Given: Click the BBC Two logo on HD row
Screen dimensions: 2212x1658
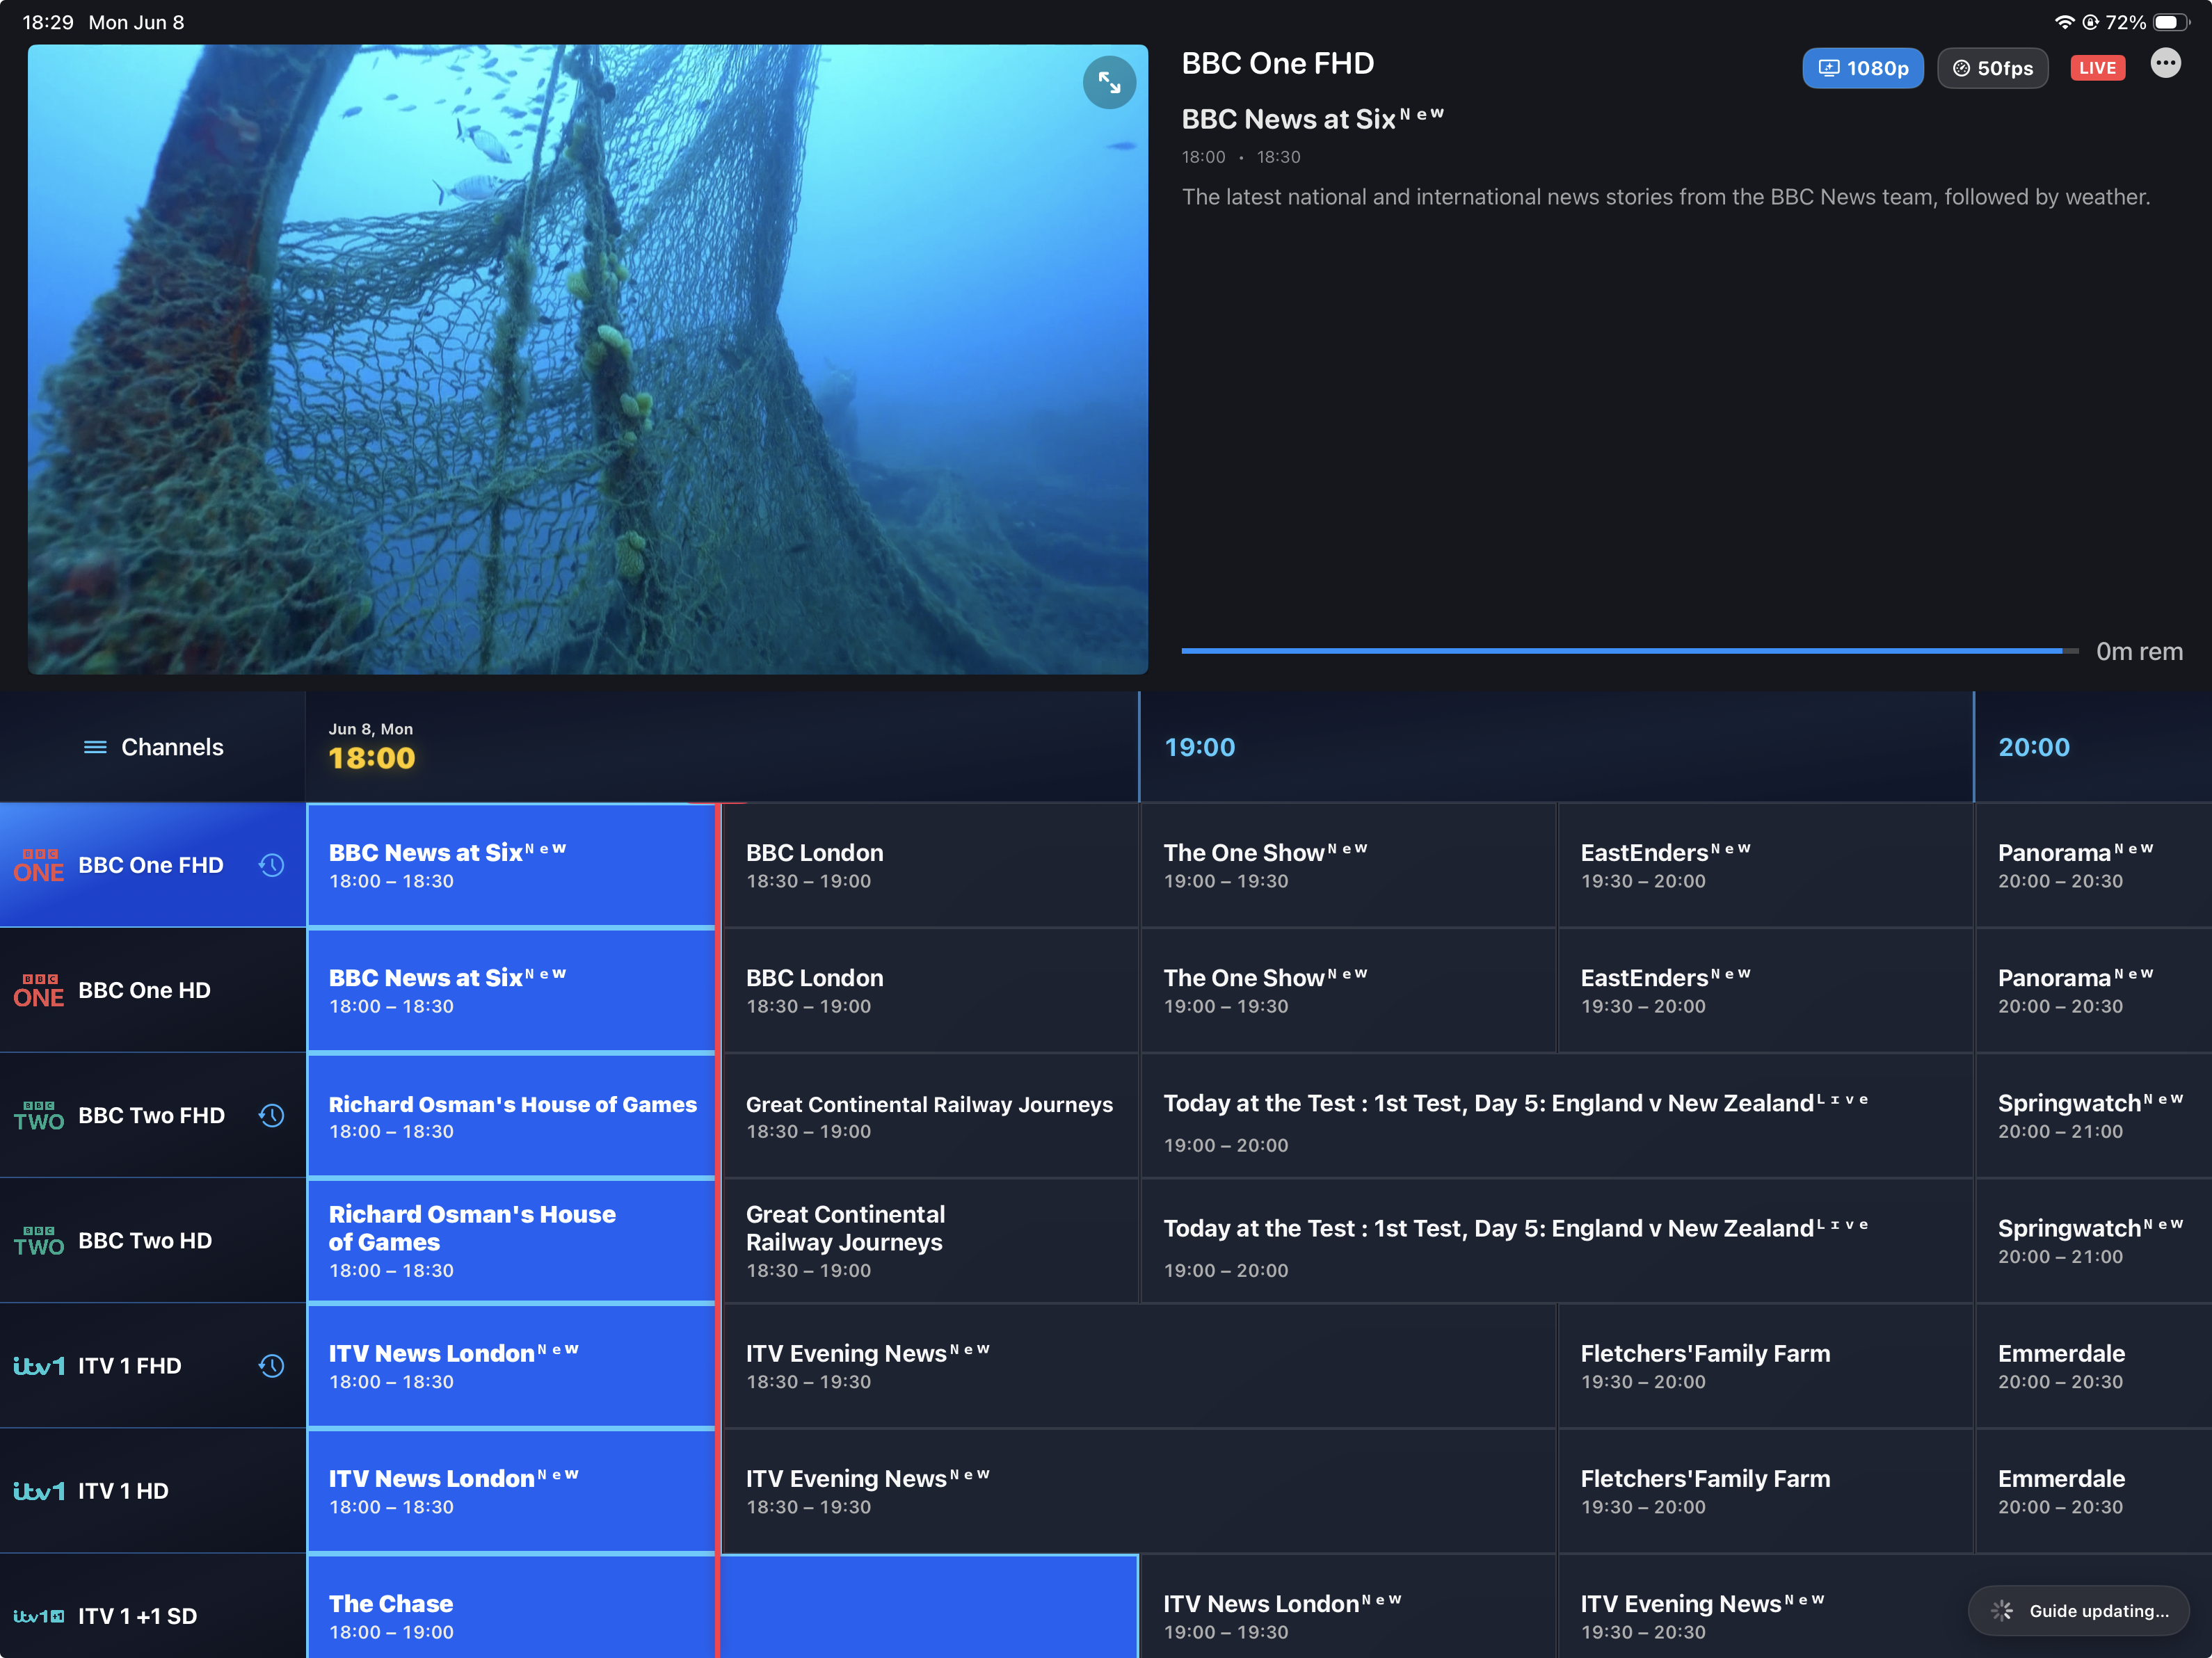Looking at the screenshot, I should pos(39,1240).
